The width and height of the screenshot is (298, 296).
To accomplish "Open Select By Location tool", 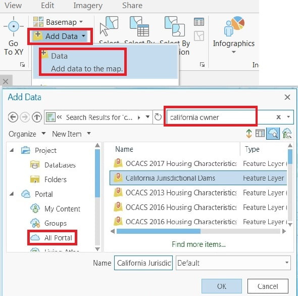I will click(x=175, y=26).
